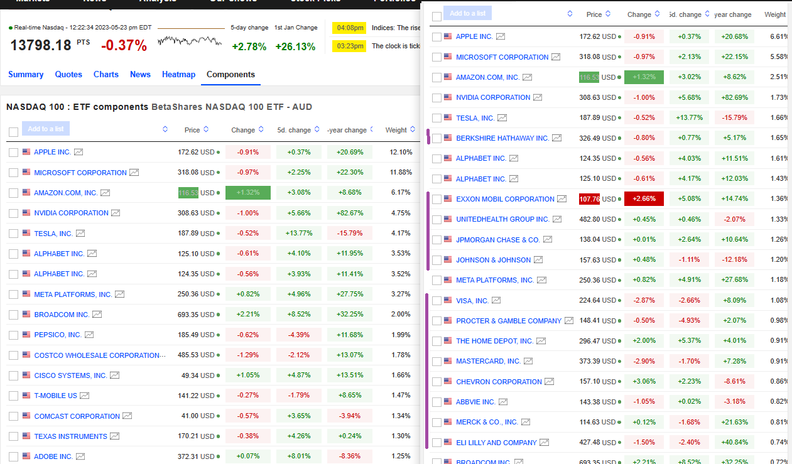
Task: Open the UnitedHealth Group Inc. link
Action: coord(502,219)
